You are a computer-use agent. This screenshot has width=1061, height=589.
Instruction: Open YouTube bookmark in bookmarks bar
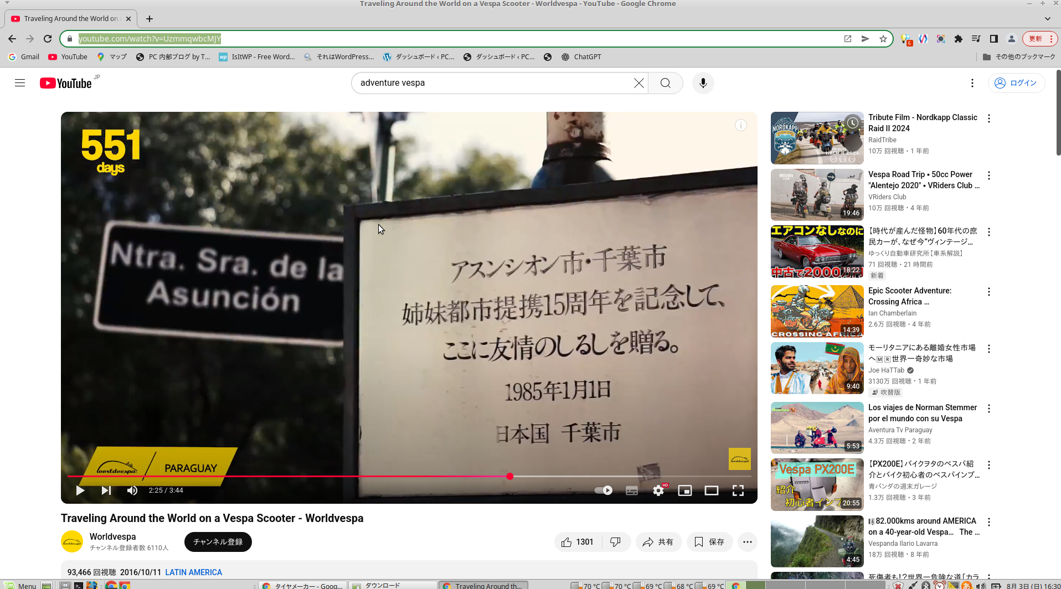68,57
